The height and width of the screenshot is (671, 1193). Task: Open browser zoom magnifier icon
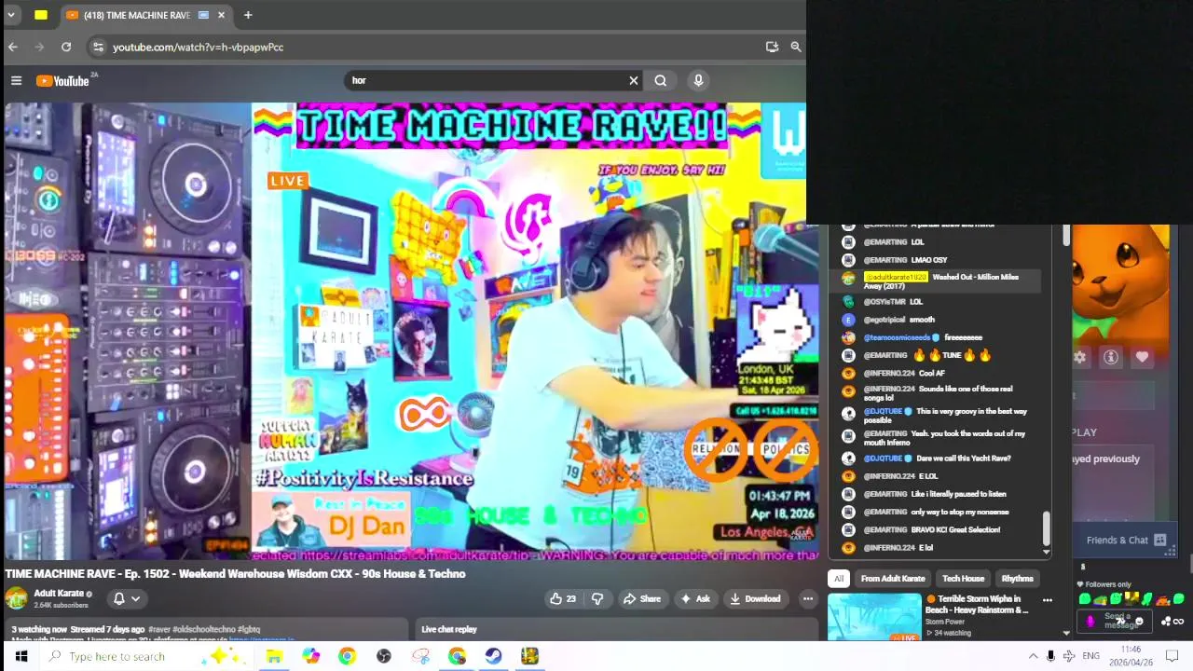tap(796, 47)
